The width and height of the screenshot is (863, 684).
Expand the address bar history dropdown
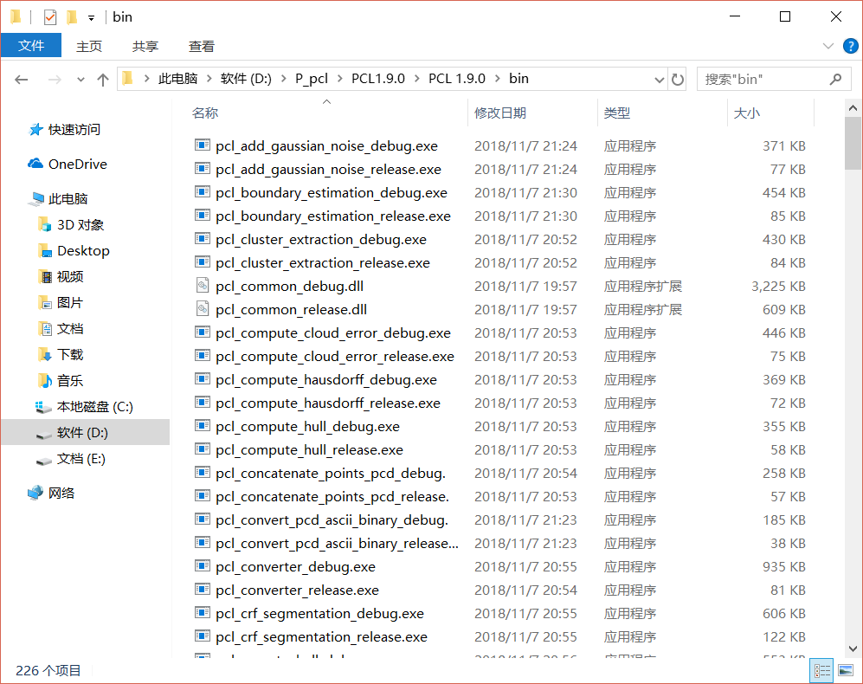coord(659,80)
